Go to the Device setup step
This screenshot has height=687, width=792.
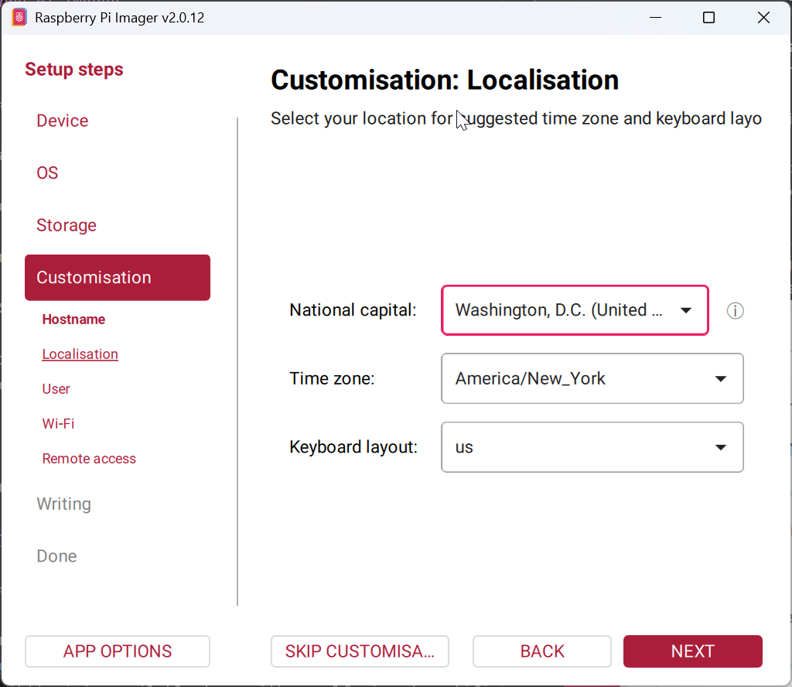point(62,121)
